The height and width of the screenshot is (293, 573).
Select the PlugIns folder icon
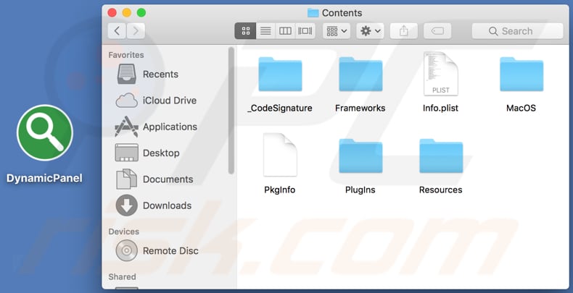coord(360,156)
